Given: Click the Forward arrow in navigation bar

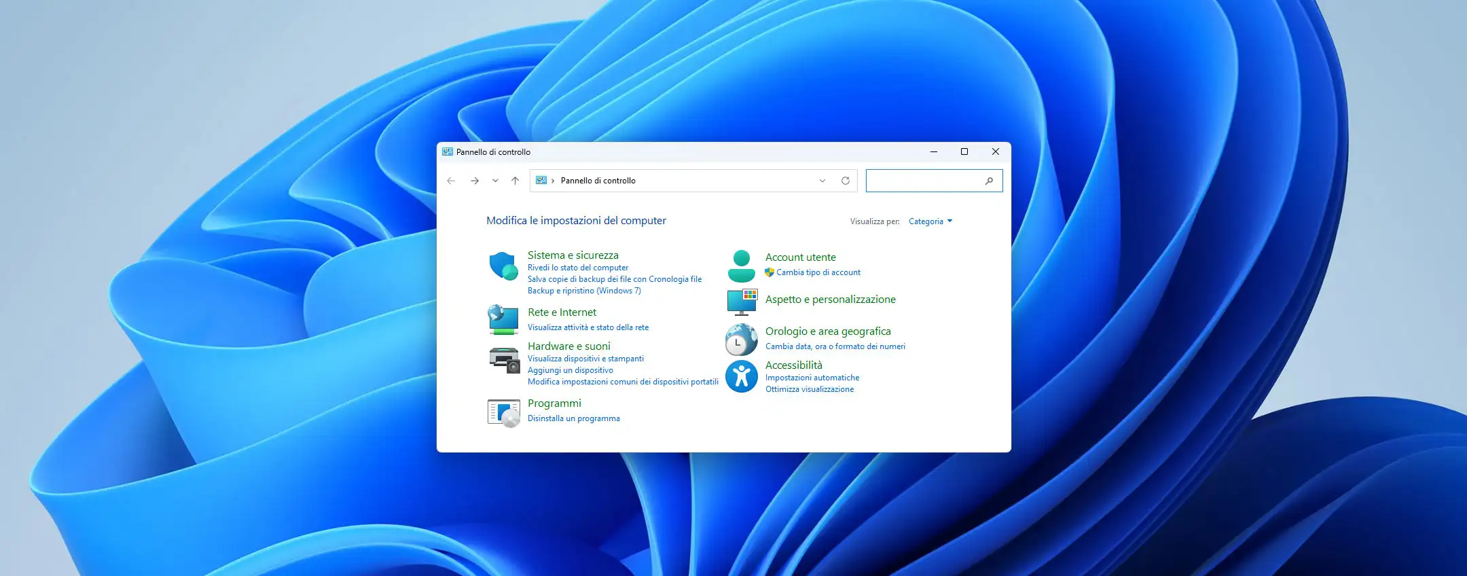Looking at the screenshot, I should click(475, 181).
